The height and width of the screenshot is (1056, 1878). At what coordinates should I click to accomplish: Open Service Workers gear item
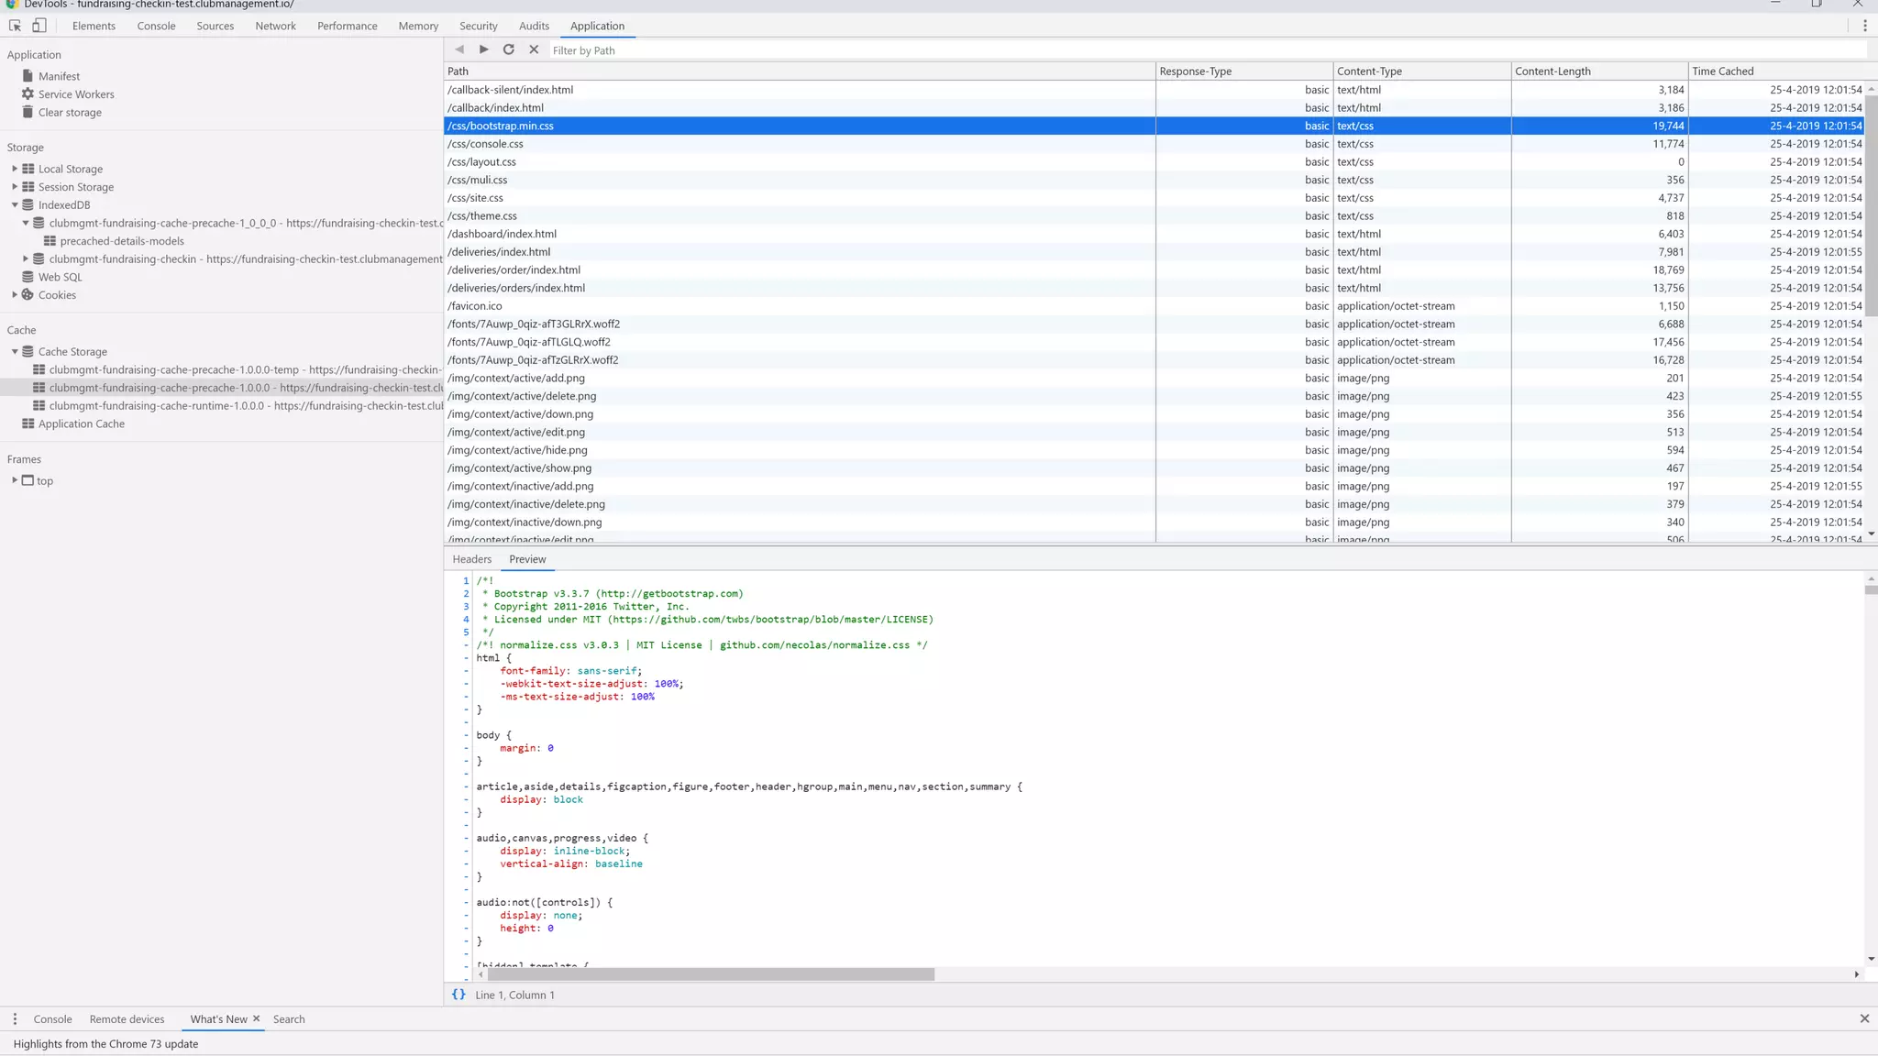pos(76,94)
